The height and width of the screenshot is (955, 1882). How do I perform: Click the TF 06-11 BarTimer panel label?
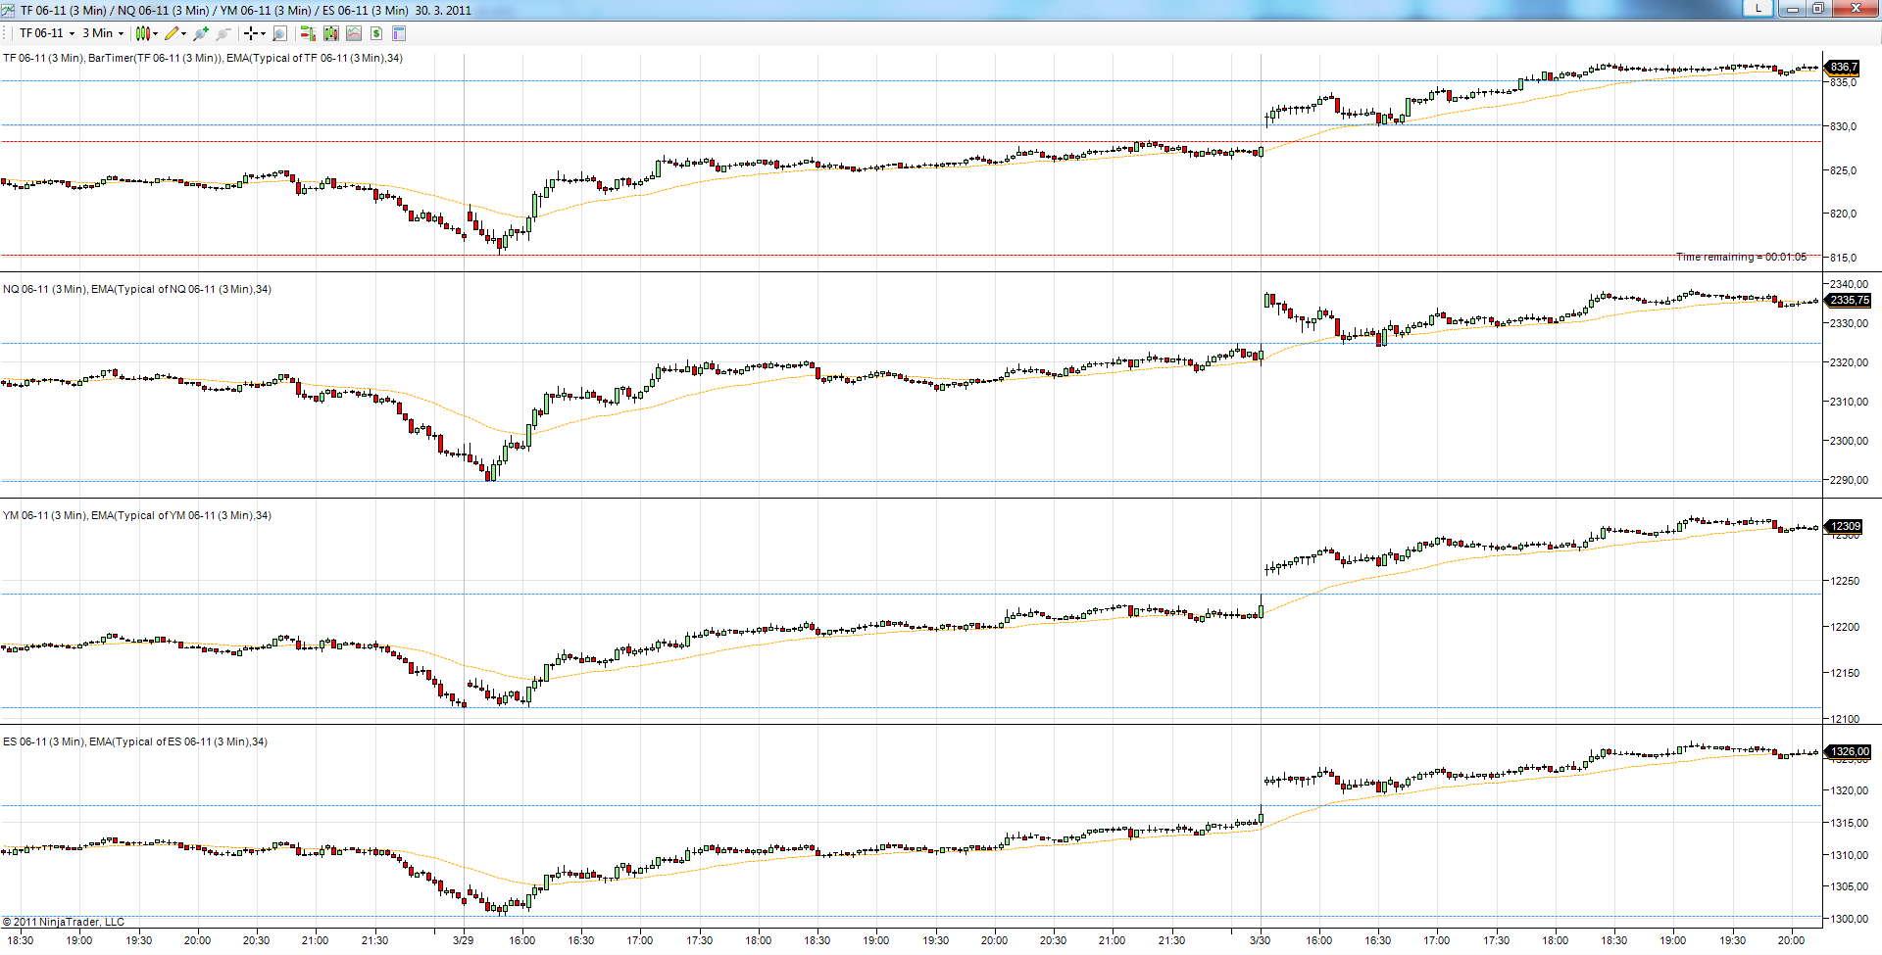pos(203,58)
